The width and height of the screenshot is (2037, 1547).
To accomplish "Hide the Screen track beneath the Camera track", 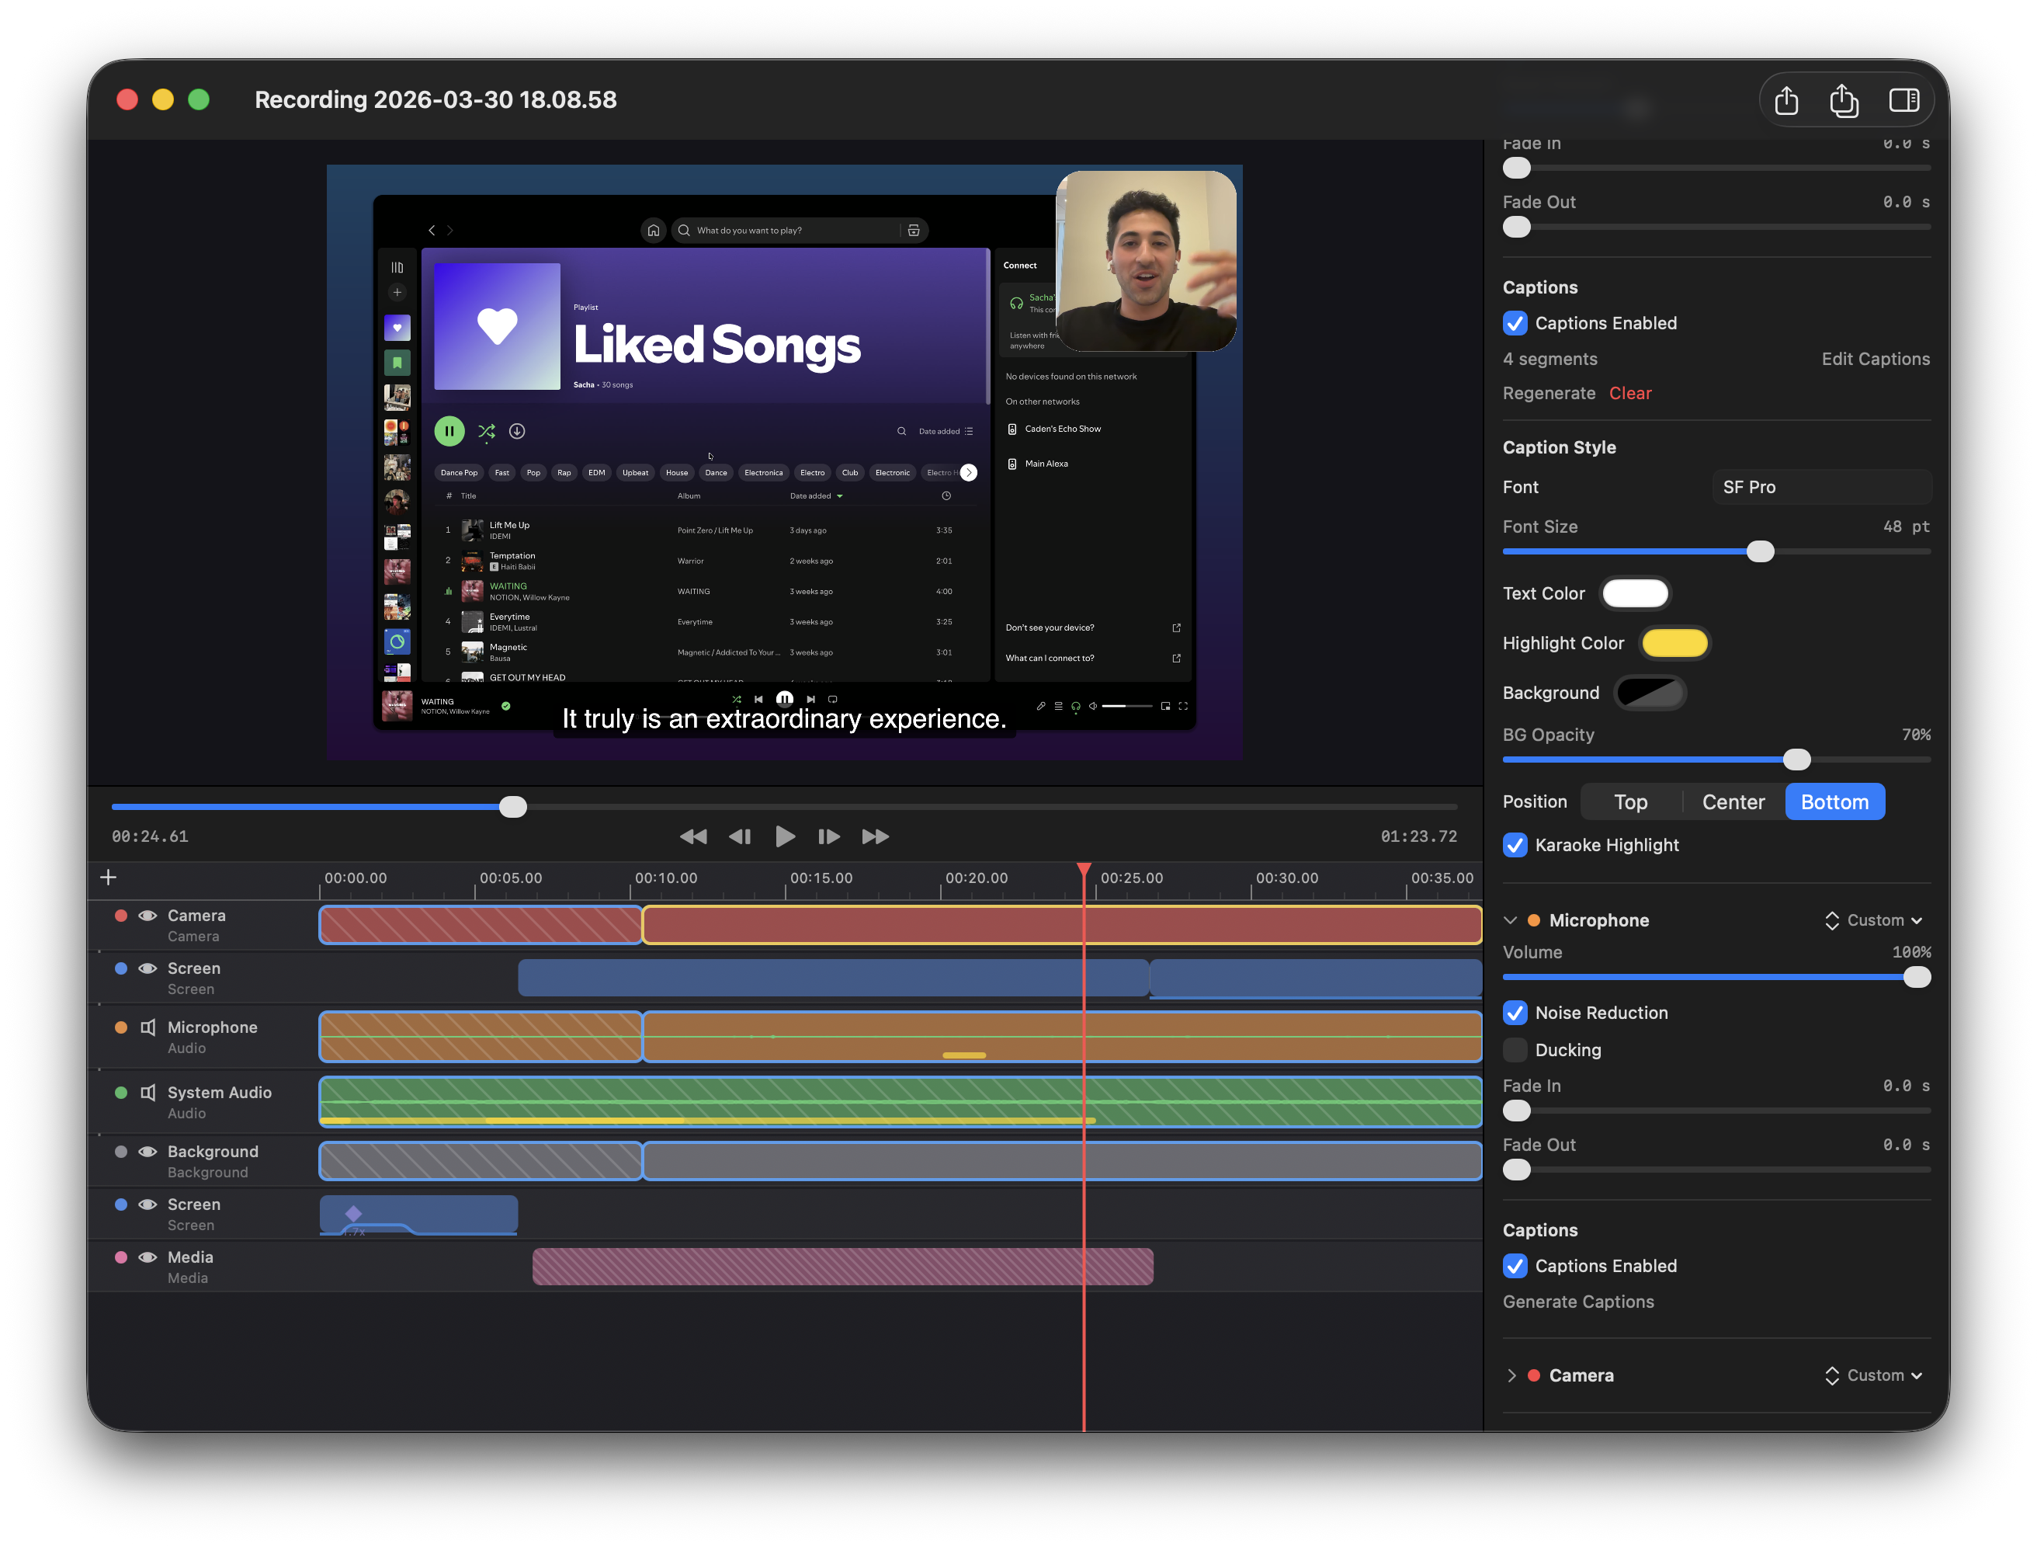I will pos(147,968).
